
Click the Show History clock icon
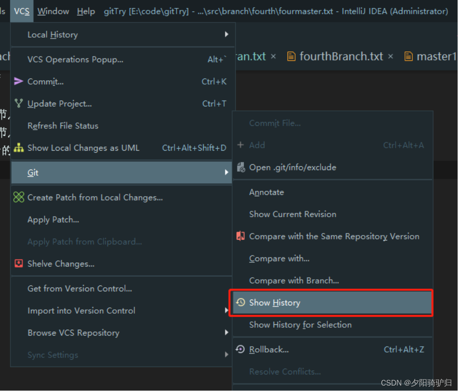click(x=241, y=302)
